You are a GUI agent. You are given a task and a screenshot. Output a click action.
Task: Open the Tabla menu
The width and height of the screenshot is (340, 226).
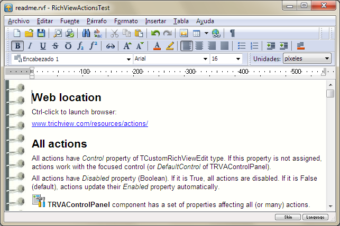(x=180, y=21)
